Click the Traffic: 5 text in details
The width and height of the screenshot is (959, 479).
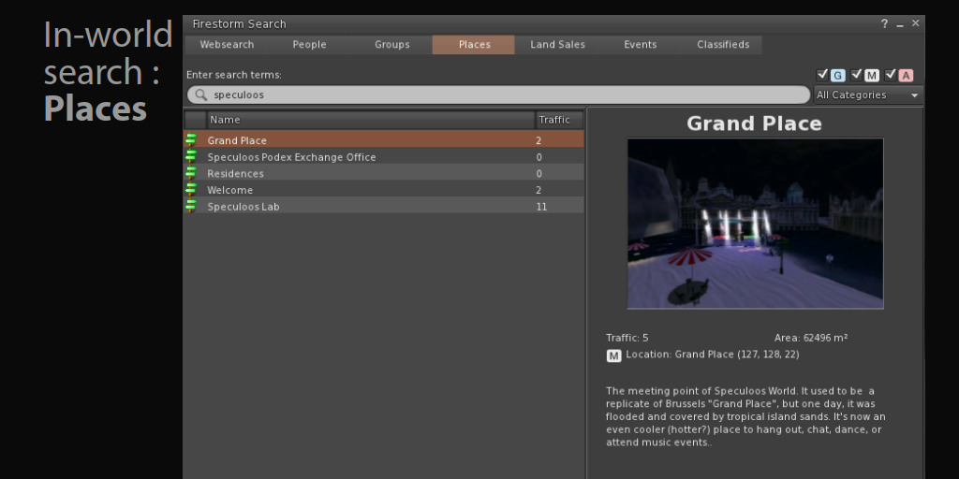point(627,338)
